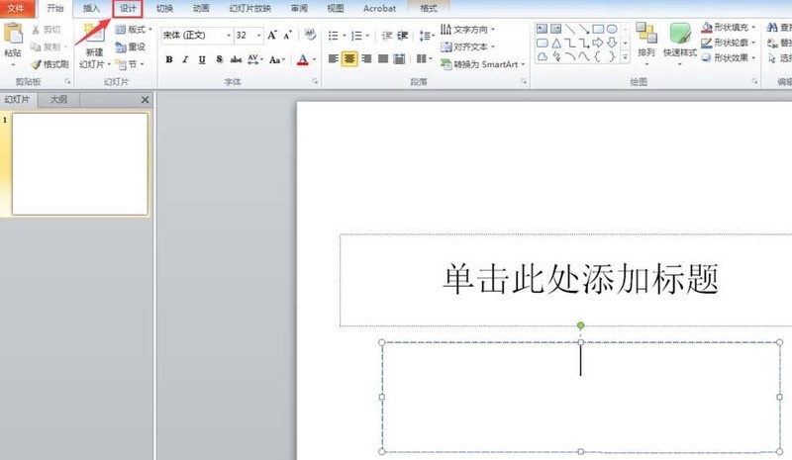This screenshot has height=460, width=792.
Task: Open the 版式 (Layout) dropdown
Action: click(134, 30)
